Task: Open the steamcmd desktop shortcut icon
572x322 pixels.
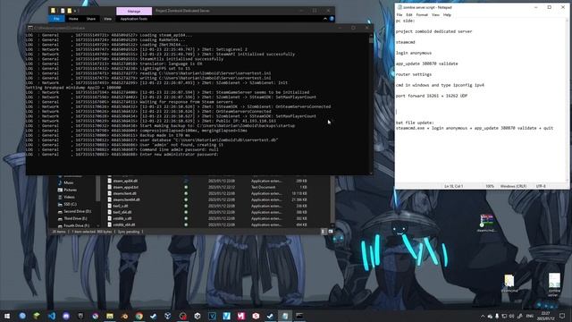Action: [x=486, y=224]
